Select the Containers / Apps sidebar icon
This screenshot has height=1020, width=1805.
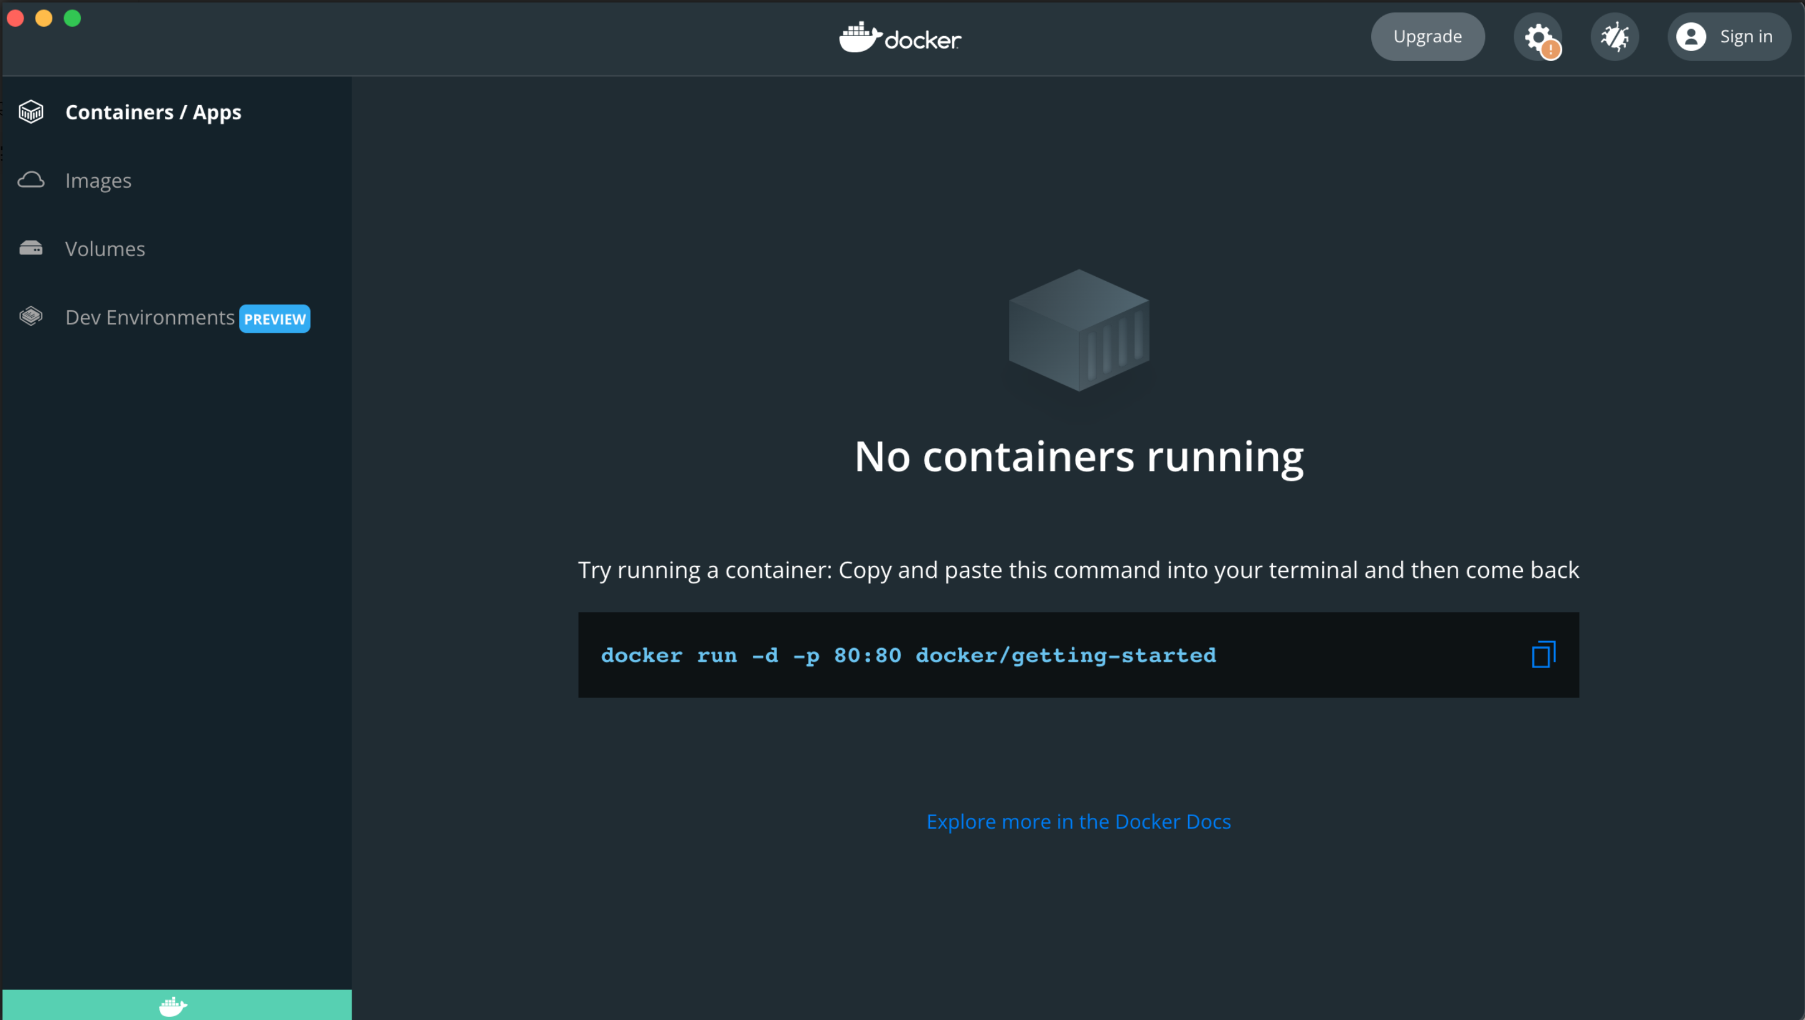pyautogui.click(x=30, y=111)
